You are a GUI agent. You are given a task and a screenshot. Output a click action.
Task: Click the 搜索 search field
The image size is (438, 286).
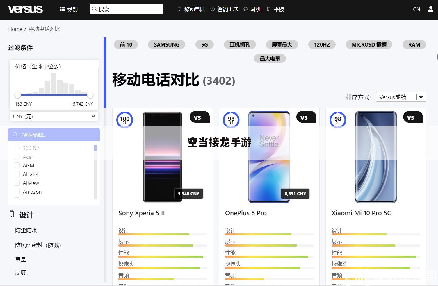click(x=126, y=9)
